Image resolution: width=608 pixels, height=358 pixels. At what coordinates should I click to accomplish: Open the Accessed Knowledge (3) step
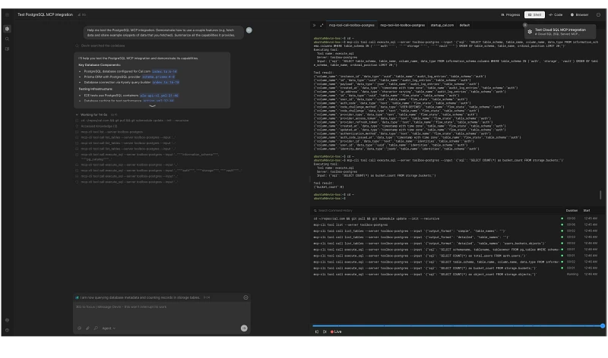[99, 126]
